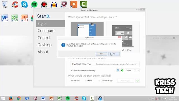Click the Pick image button
This screenshot has width=179, height=101.
(126, 81)
